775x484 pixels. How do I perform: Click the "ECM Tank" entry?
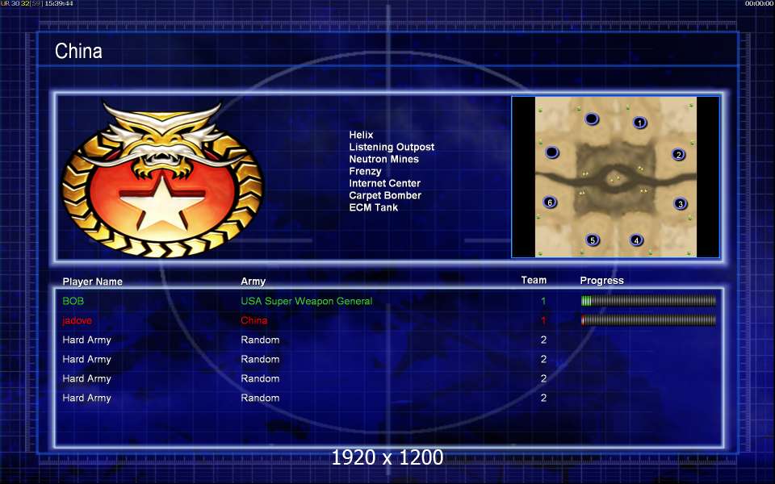point(373,207)
